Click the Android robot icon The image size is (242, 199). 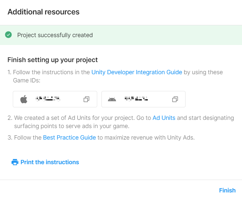(x=112, y=99)
